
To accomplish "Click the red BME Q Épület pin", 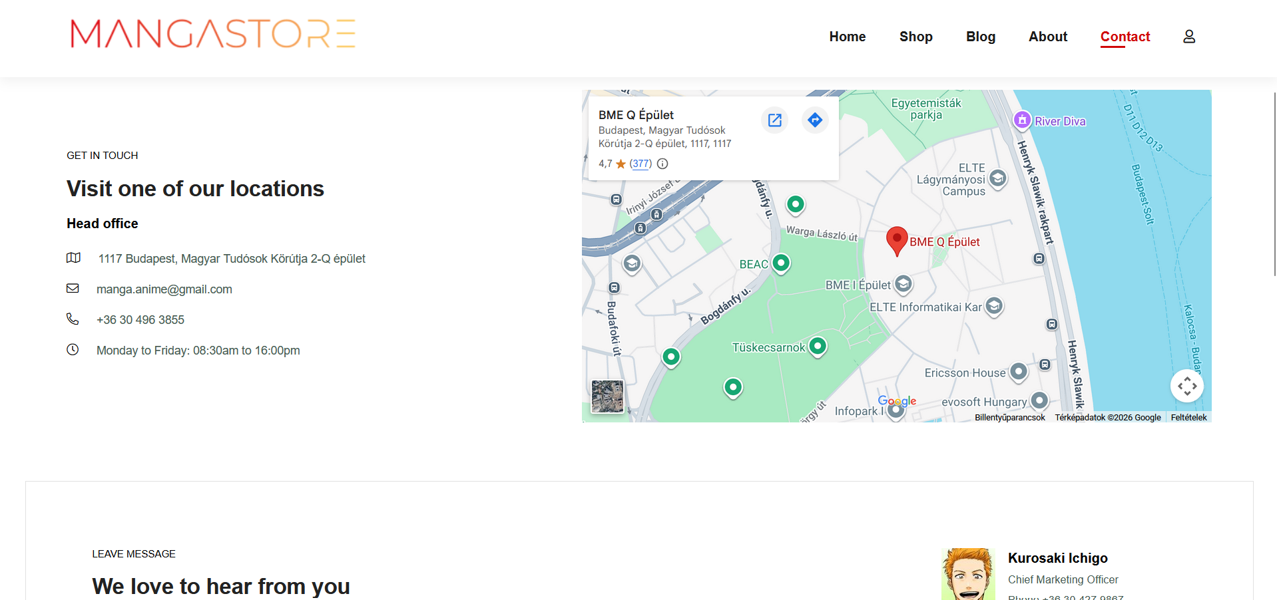I will (x=897, y=239).
